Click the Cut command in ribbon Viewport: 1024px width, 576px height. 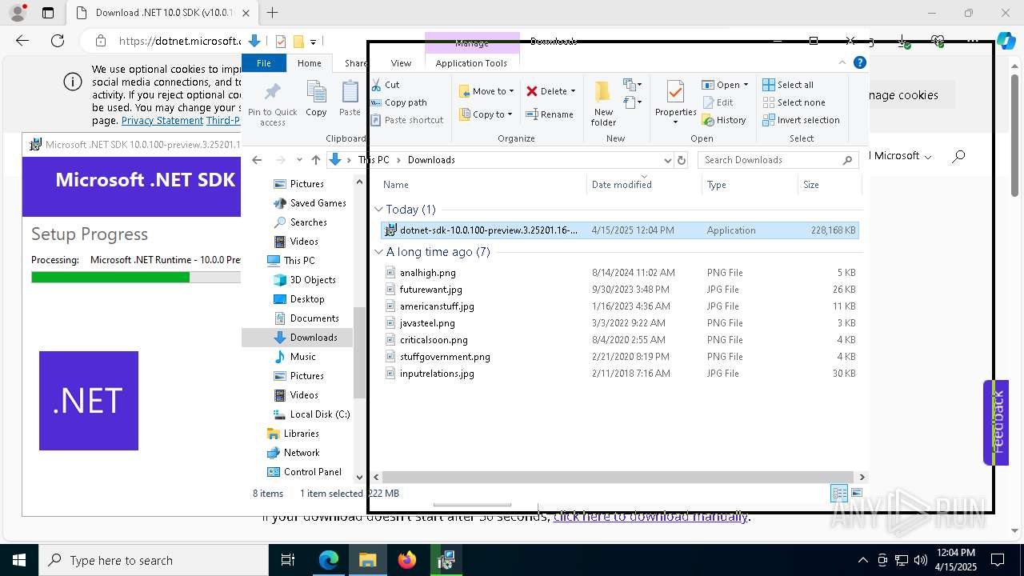pyautogui.click(x=386, y=84)
